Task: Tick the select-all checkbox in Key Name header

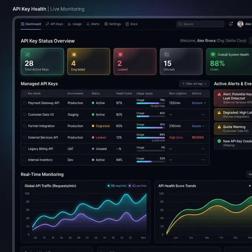Action: click(25, 93)
